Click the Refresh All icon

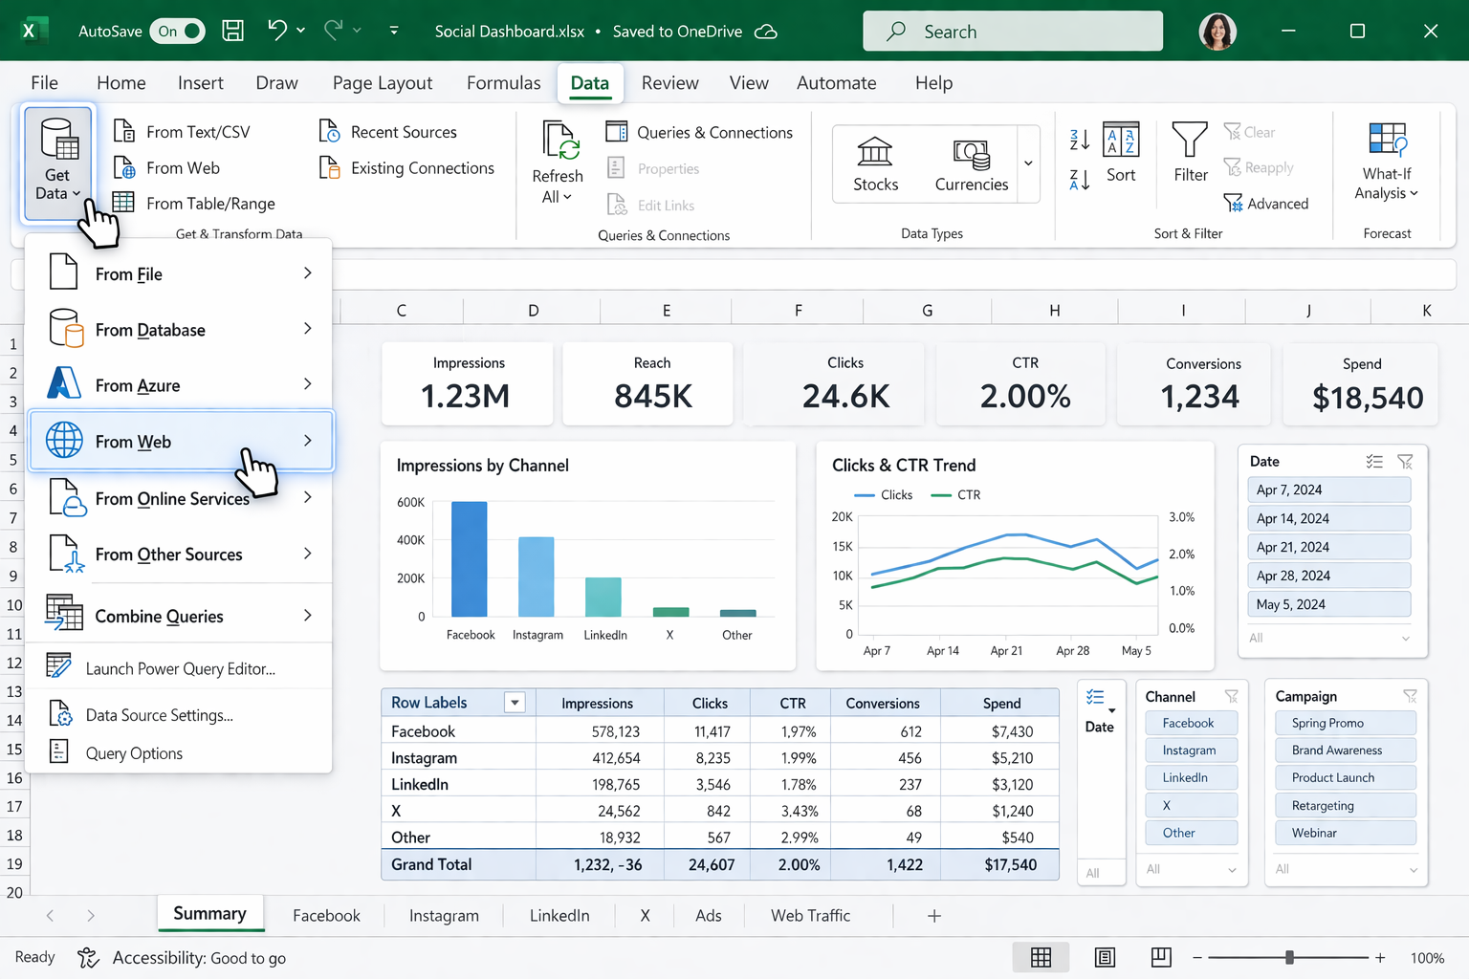click(560, 140)
